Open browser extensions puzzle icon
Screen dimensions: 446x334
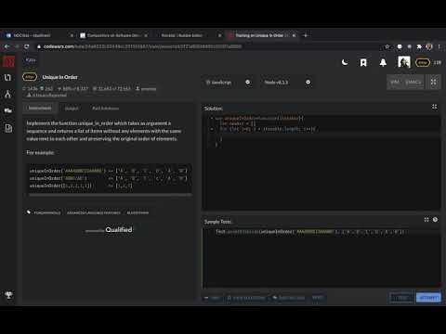tap(419, 46)
